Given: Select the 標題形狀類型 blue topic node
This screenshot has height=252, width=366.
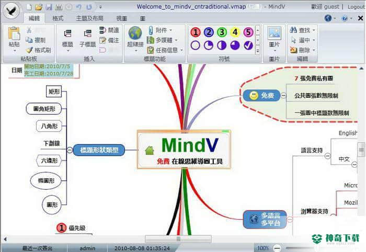Looking at the screenshot, I should click(99, 150).
